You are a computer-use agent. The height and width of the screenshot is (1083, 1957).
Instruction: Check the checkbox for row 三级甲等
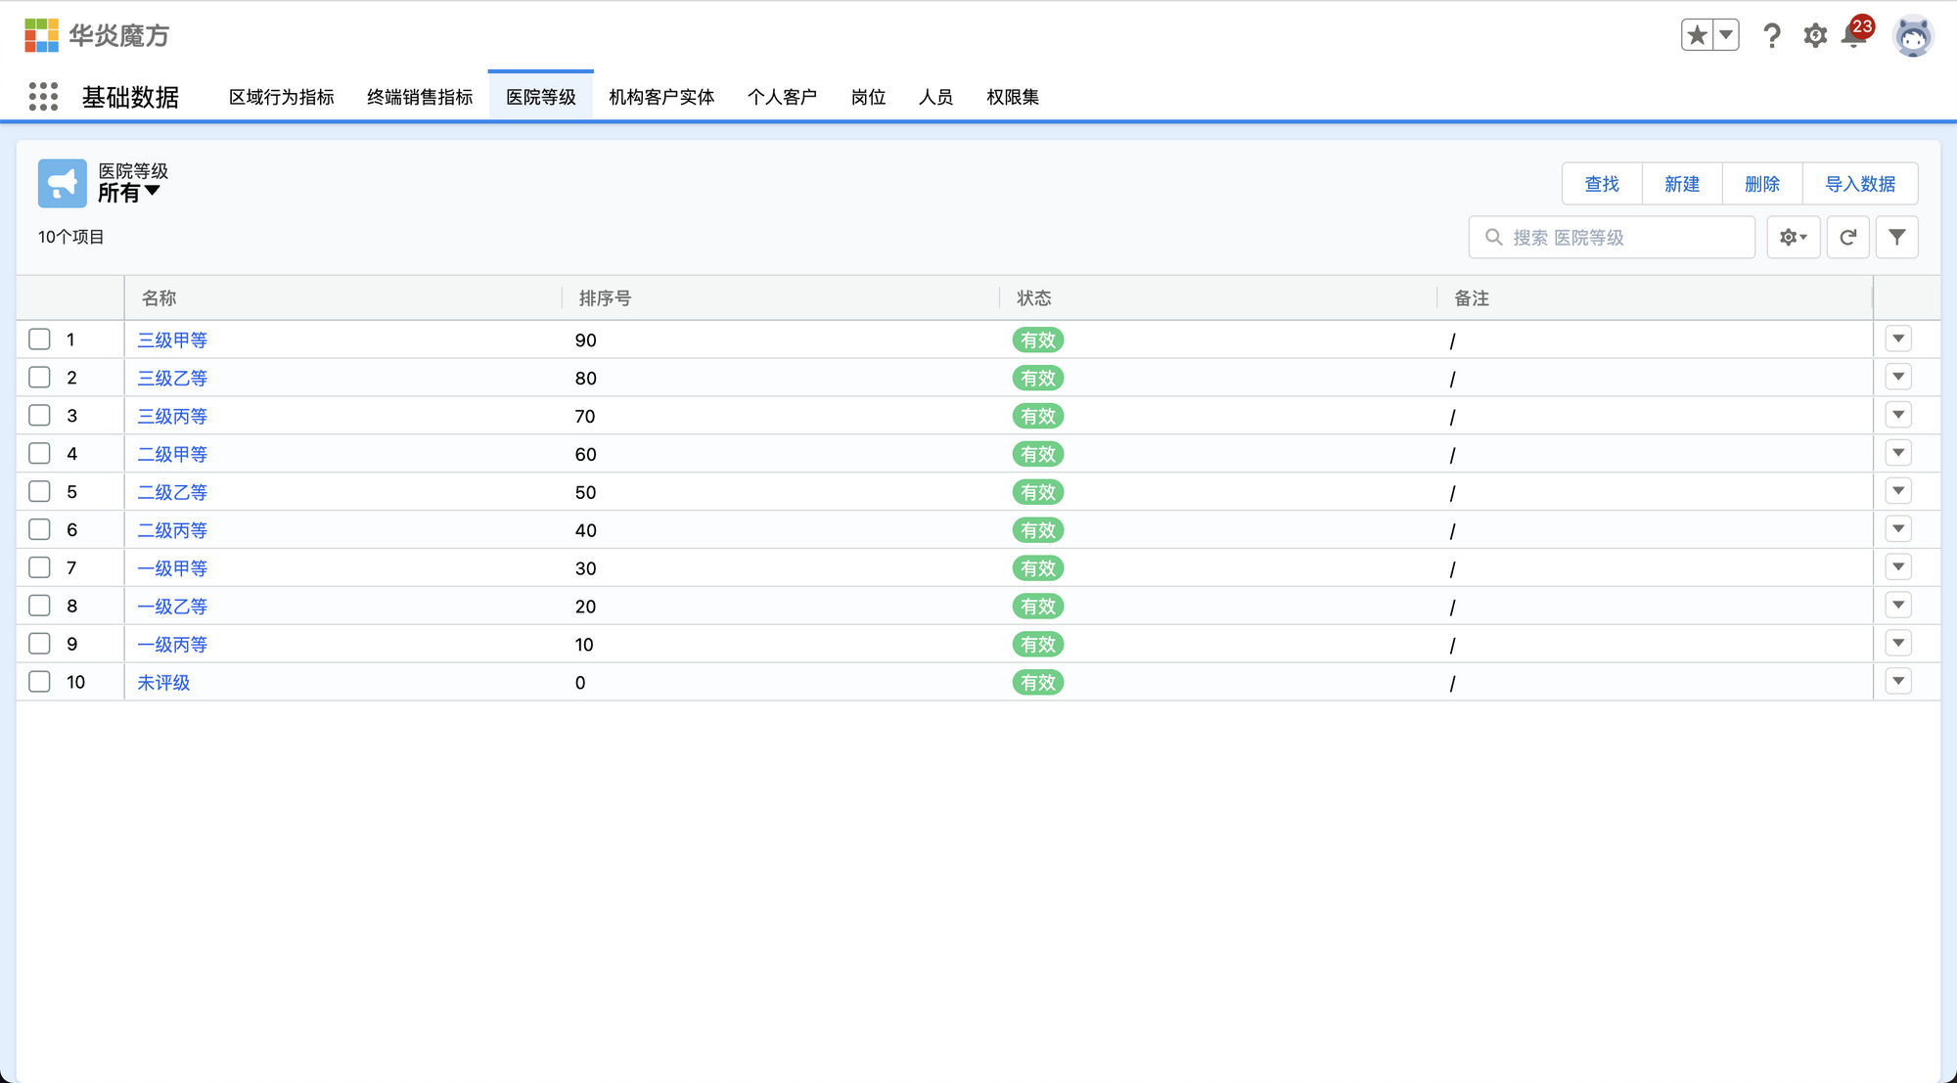coord(39,339)
